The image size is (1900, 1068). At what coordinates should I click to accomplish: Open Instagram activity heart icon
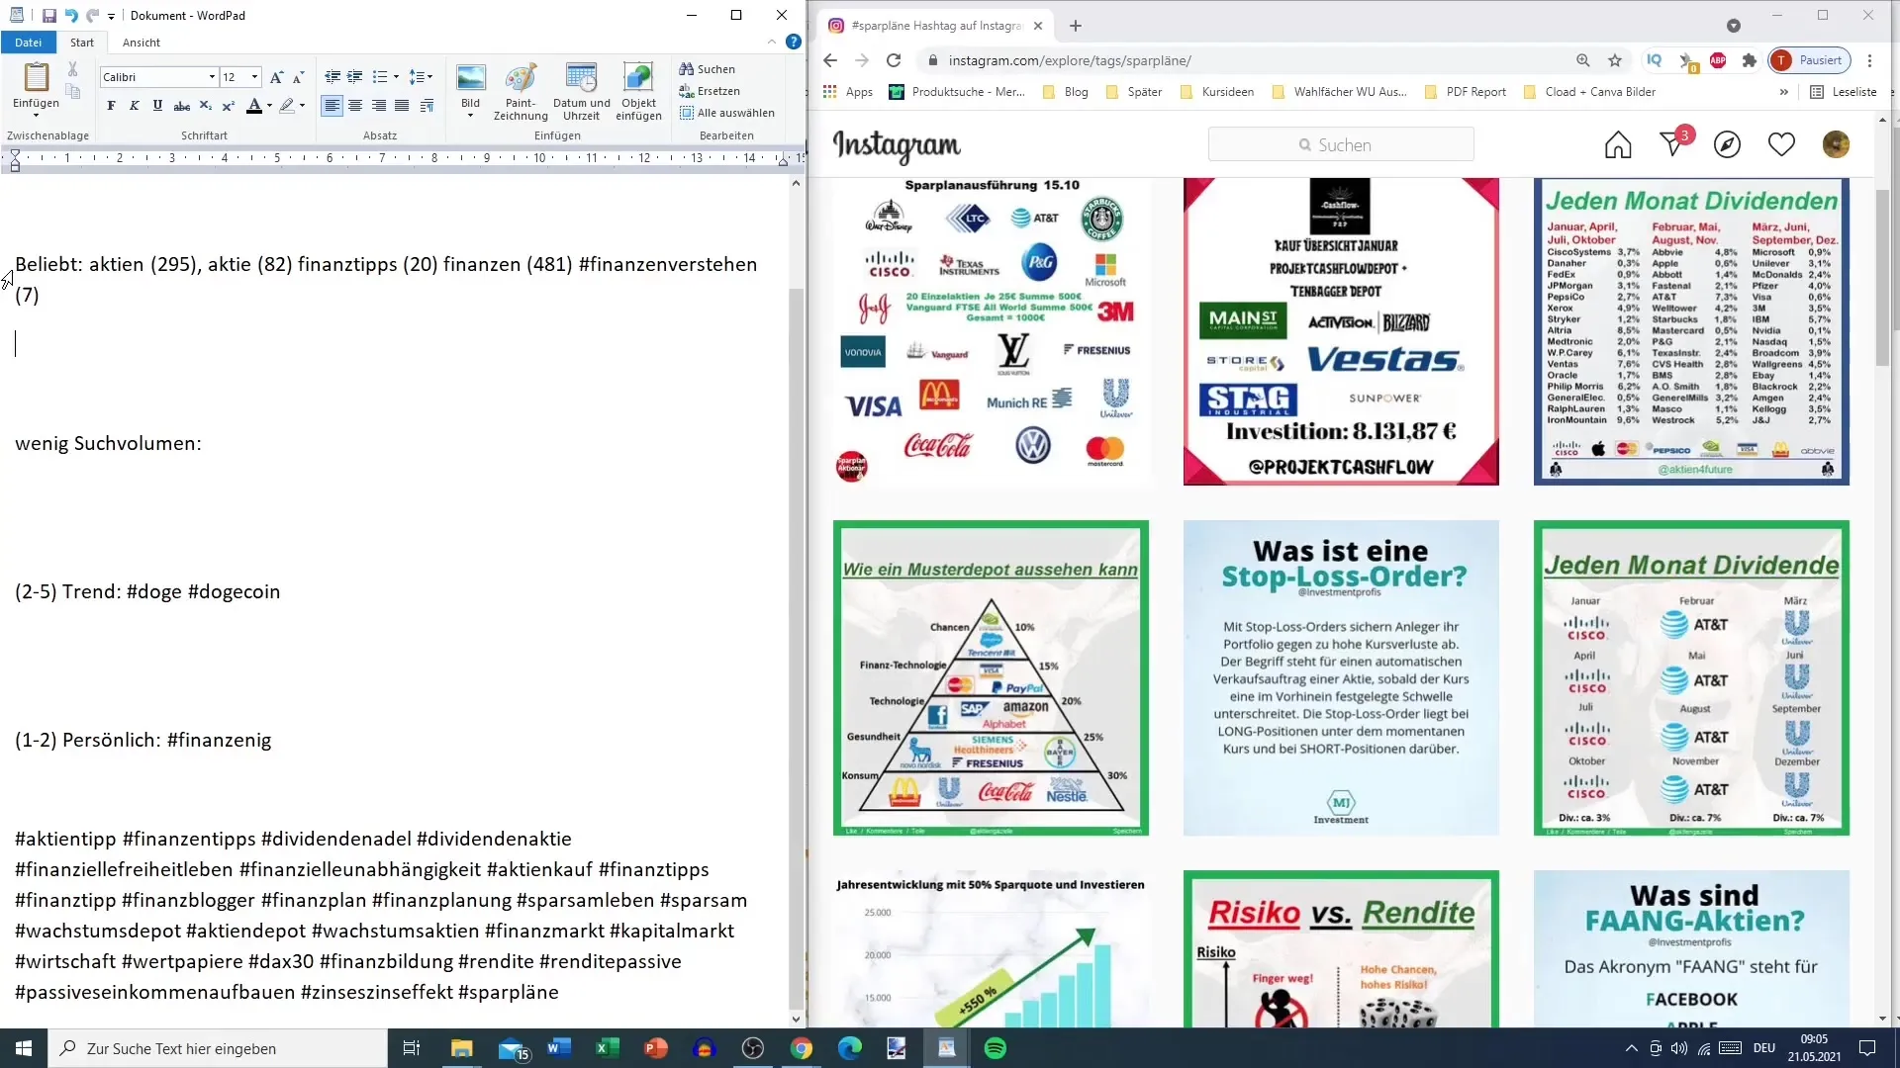point(1781,145)
